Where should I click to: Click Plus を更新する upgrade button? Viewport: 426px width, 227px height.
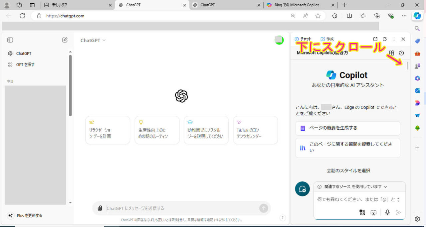pos(25,215)
